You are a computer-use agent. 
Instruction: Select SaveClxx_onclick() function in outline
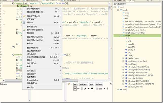tap(135, 87)
